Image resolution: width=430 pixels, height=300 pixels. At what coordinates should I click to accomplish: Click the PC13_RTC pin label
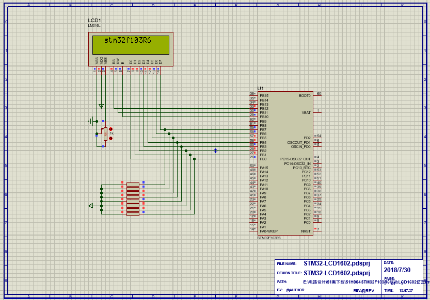[301, 168]
